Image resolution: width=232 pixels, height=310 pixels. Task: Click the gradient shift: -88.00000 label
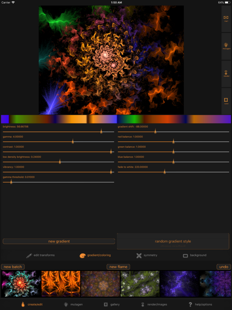pyautogui.click(x=133, y=126)
